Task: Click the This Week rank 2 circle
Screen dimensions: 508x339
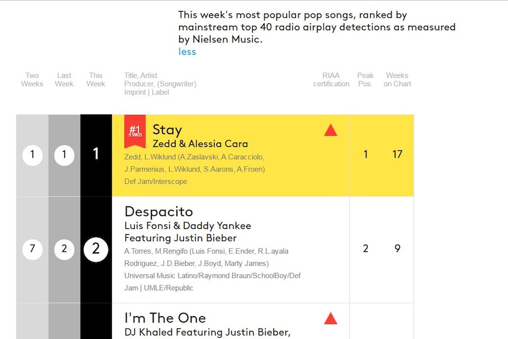Action: pos(96,249)
